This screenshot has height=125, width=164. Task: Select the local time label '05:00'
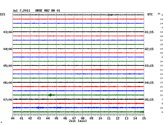pyautogui.click(x=8, y=66)
